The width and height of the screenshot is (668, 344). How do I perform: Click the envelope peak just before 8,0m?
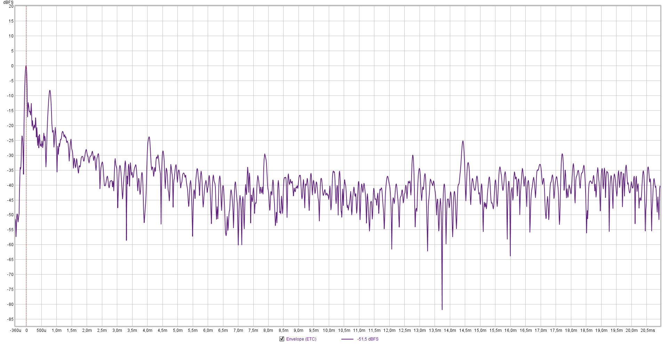[265, 154]
